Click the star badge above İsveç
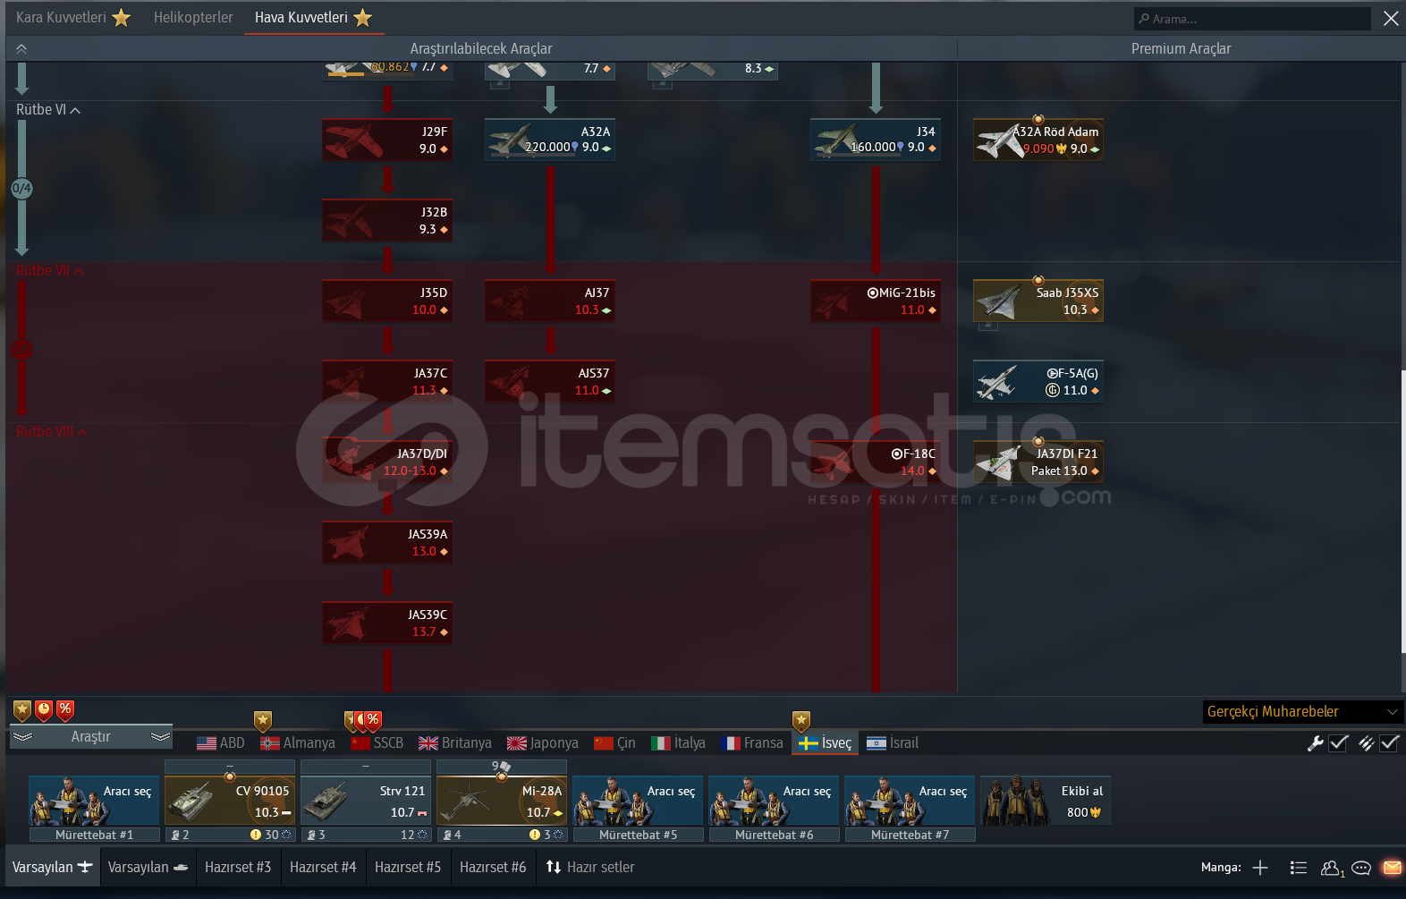Image resolution: width=1406 pixels, height=899 pixels. coord(801,721)
